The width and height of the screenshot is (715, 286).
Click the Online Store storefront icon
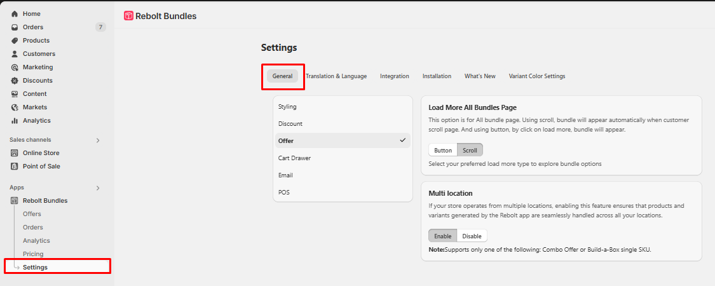pyautogui.click(x=15, y=153)
